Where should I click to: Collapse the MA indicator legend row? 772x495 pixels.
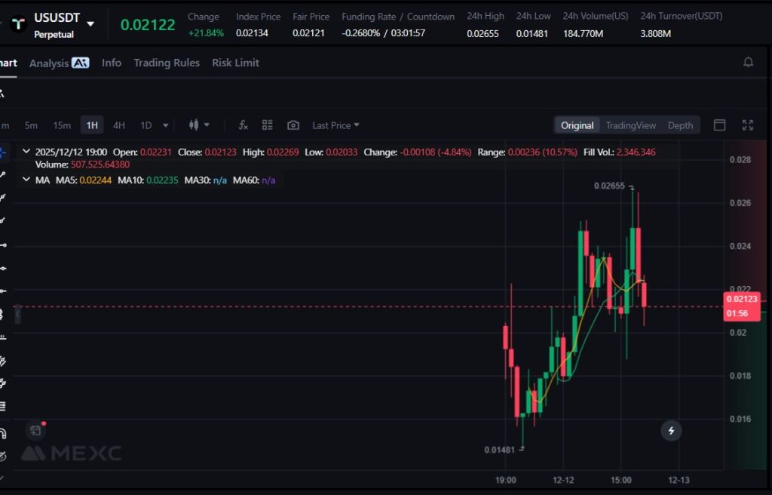pyautogui.click(x=26, y=180)
